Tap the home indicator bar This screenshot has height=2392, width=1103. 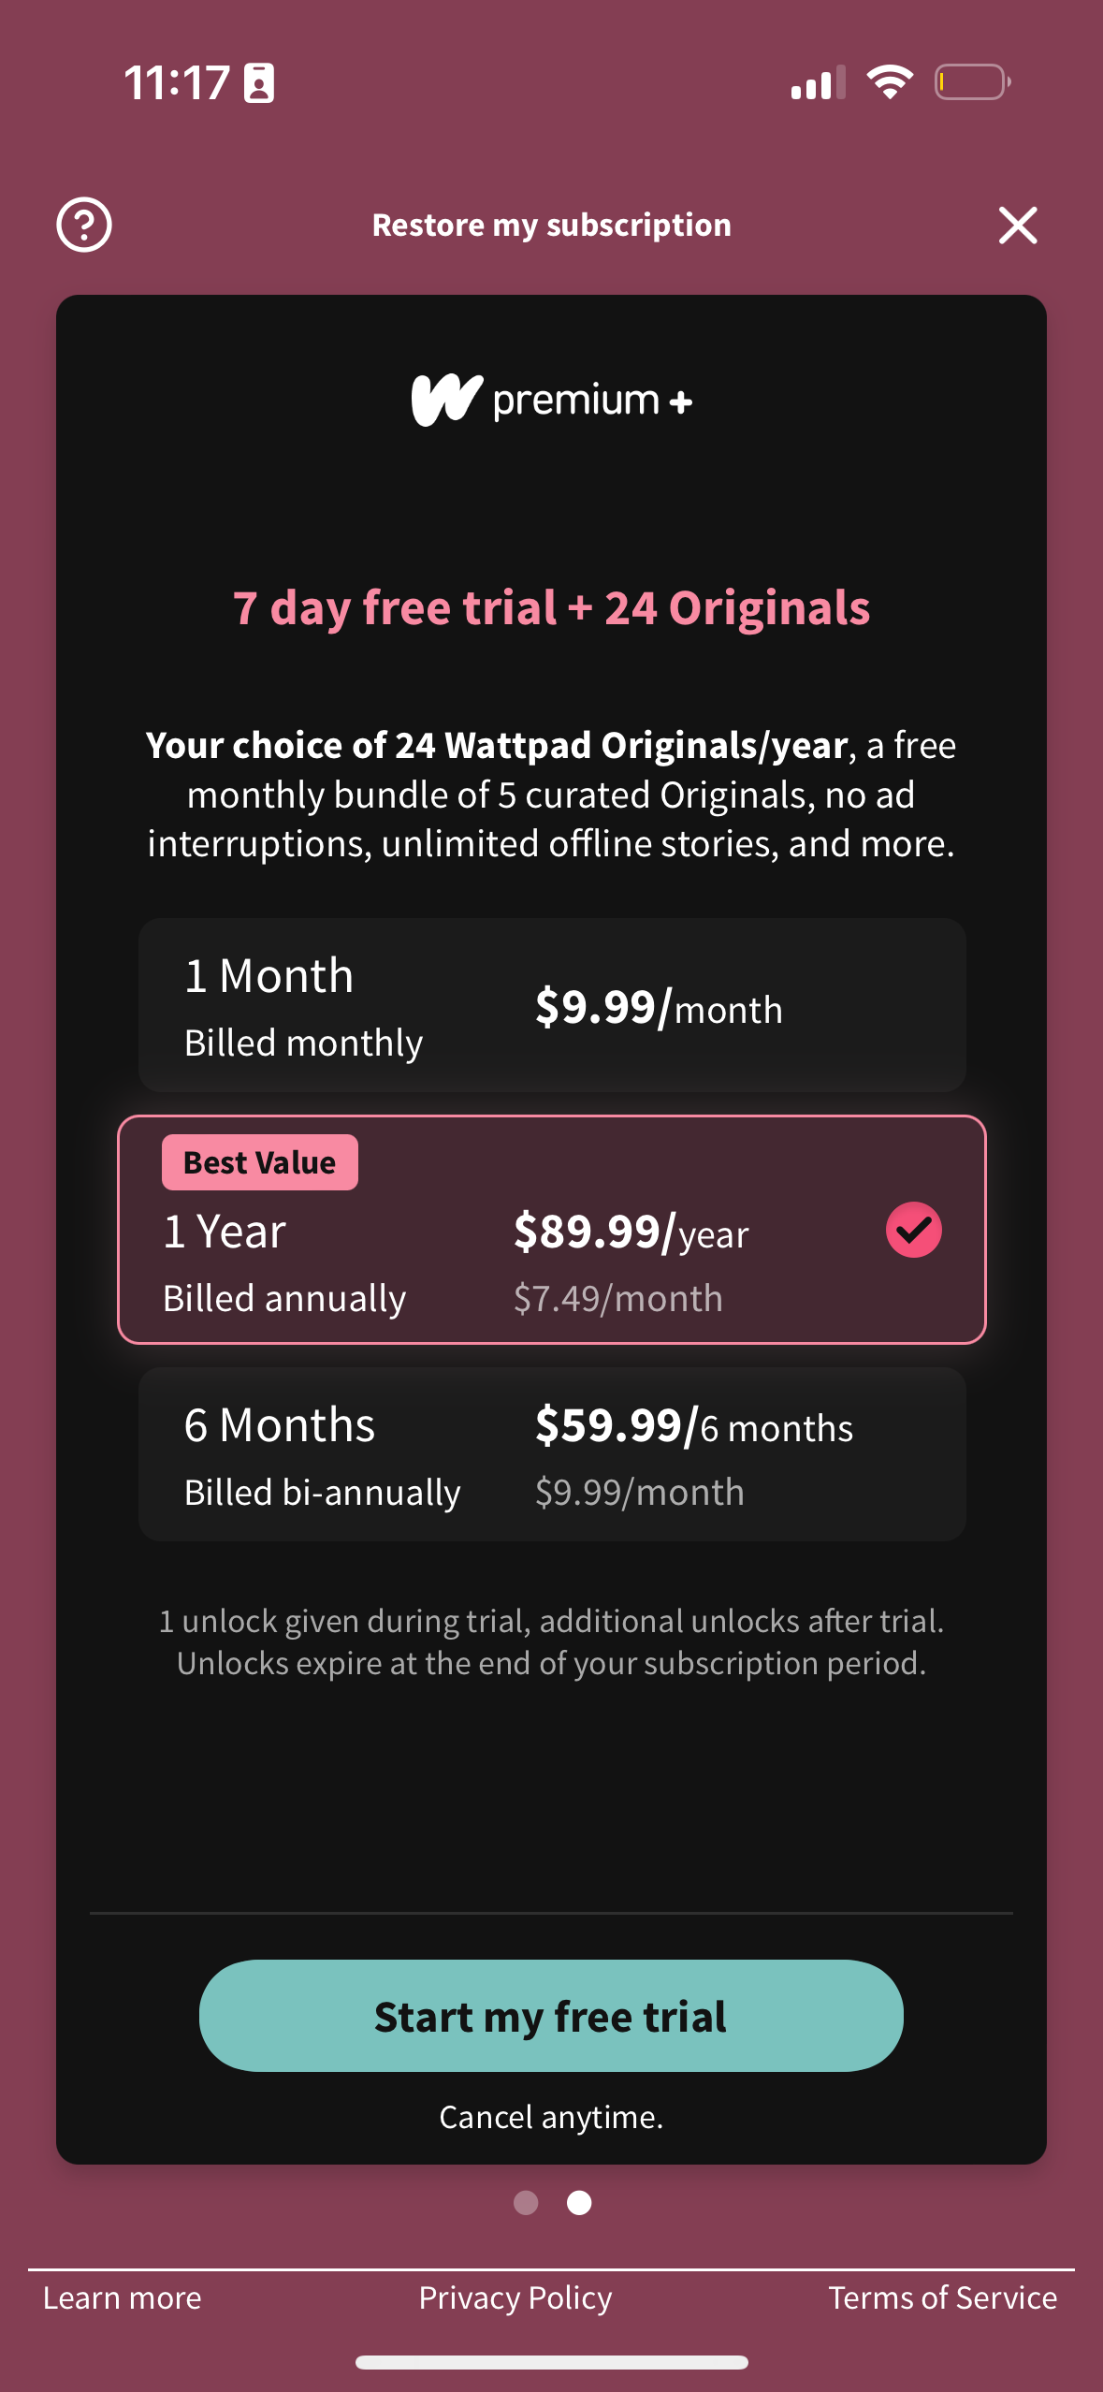tap(552, 2362)
